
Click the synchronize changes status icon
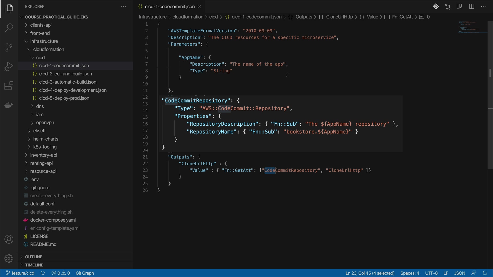click(x=43, y=273)
